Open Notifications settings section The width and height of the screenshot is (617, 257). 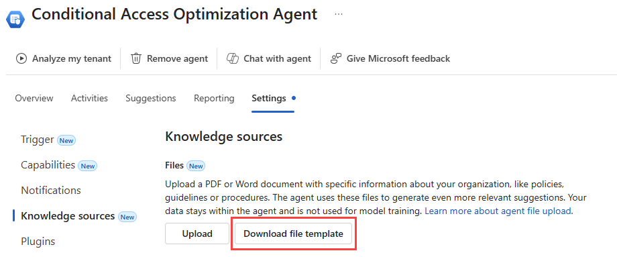coord(51,191)
